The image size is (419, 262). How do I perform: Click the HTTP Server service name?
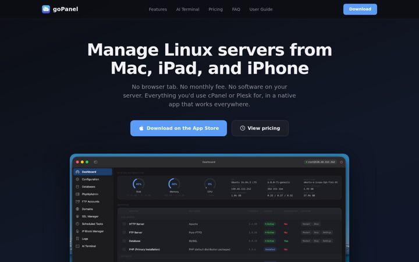[137, 224]
